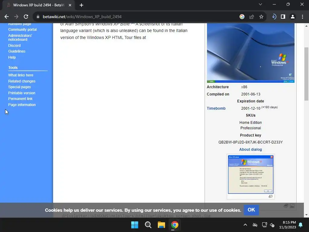
Task: Open the Windows XP desktop screenshot
Action: pyautogui.click(x=251, y=53)
